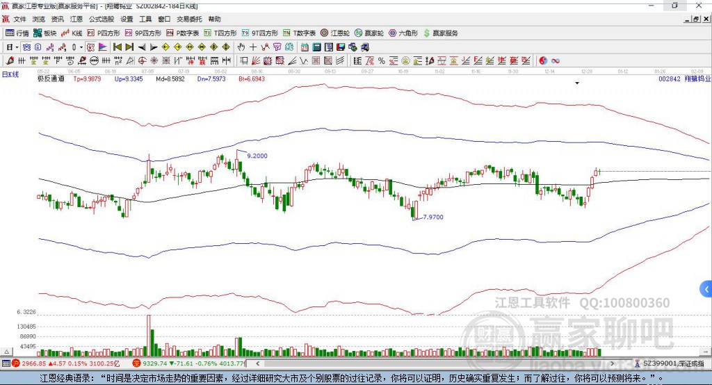The width and height of the screenshot is (712, 385).
Task: Click the 极反通道 indicator label
Action: click(51, 79)
